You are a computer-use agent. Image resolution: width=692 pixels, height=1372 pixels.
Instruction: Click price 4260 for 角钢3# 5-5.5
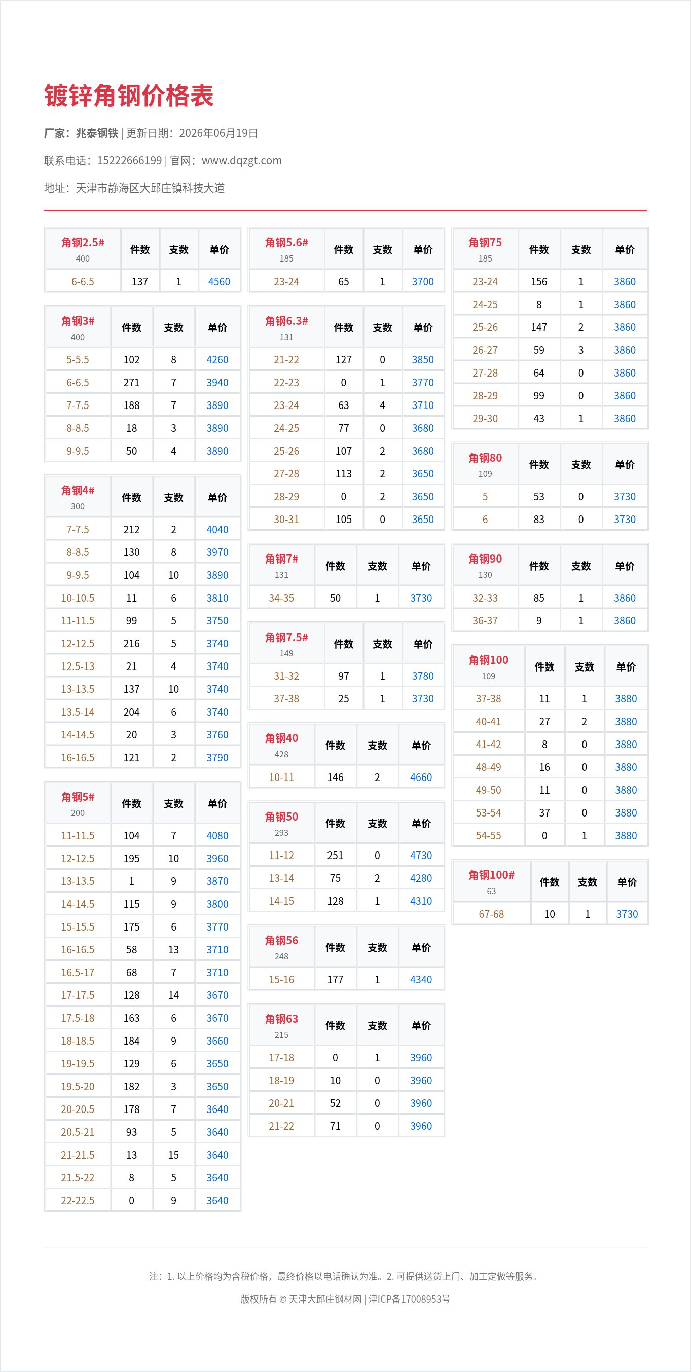(x=217, y=360)
